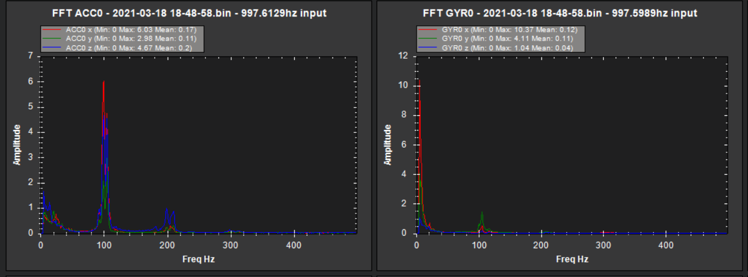Click the red ACC0 x peak near 100 Hz
Screen dimensions: 748x277
click(104, 82)
